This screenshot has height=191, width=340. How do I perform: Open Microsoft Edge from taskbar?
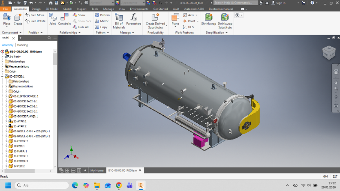click(75, 185)
